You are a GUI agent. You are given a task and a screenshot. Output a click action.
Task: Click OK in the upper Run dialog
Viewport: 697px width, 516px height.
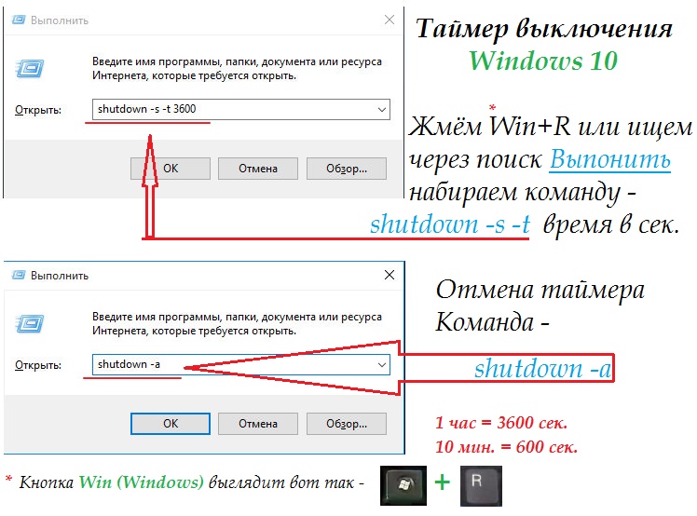coord(171,169)
